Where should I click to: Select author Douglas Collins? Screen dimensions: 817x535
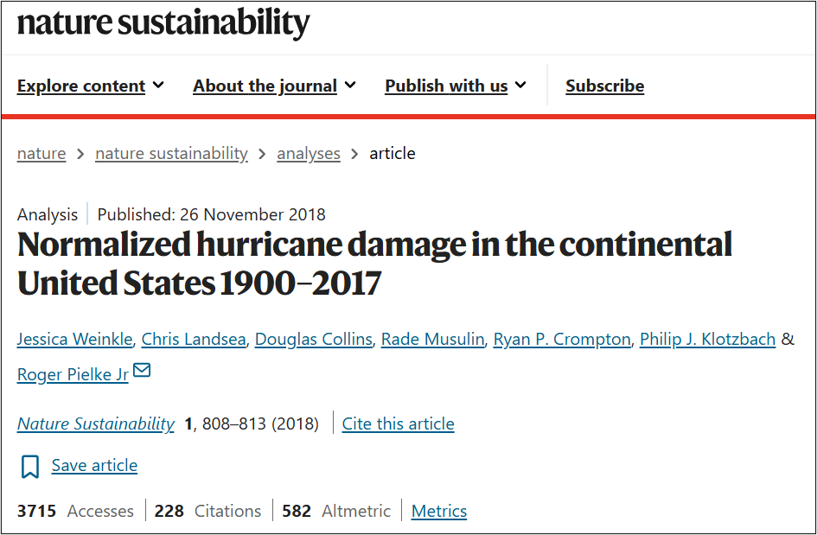click(314, 339)
